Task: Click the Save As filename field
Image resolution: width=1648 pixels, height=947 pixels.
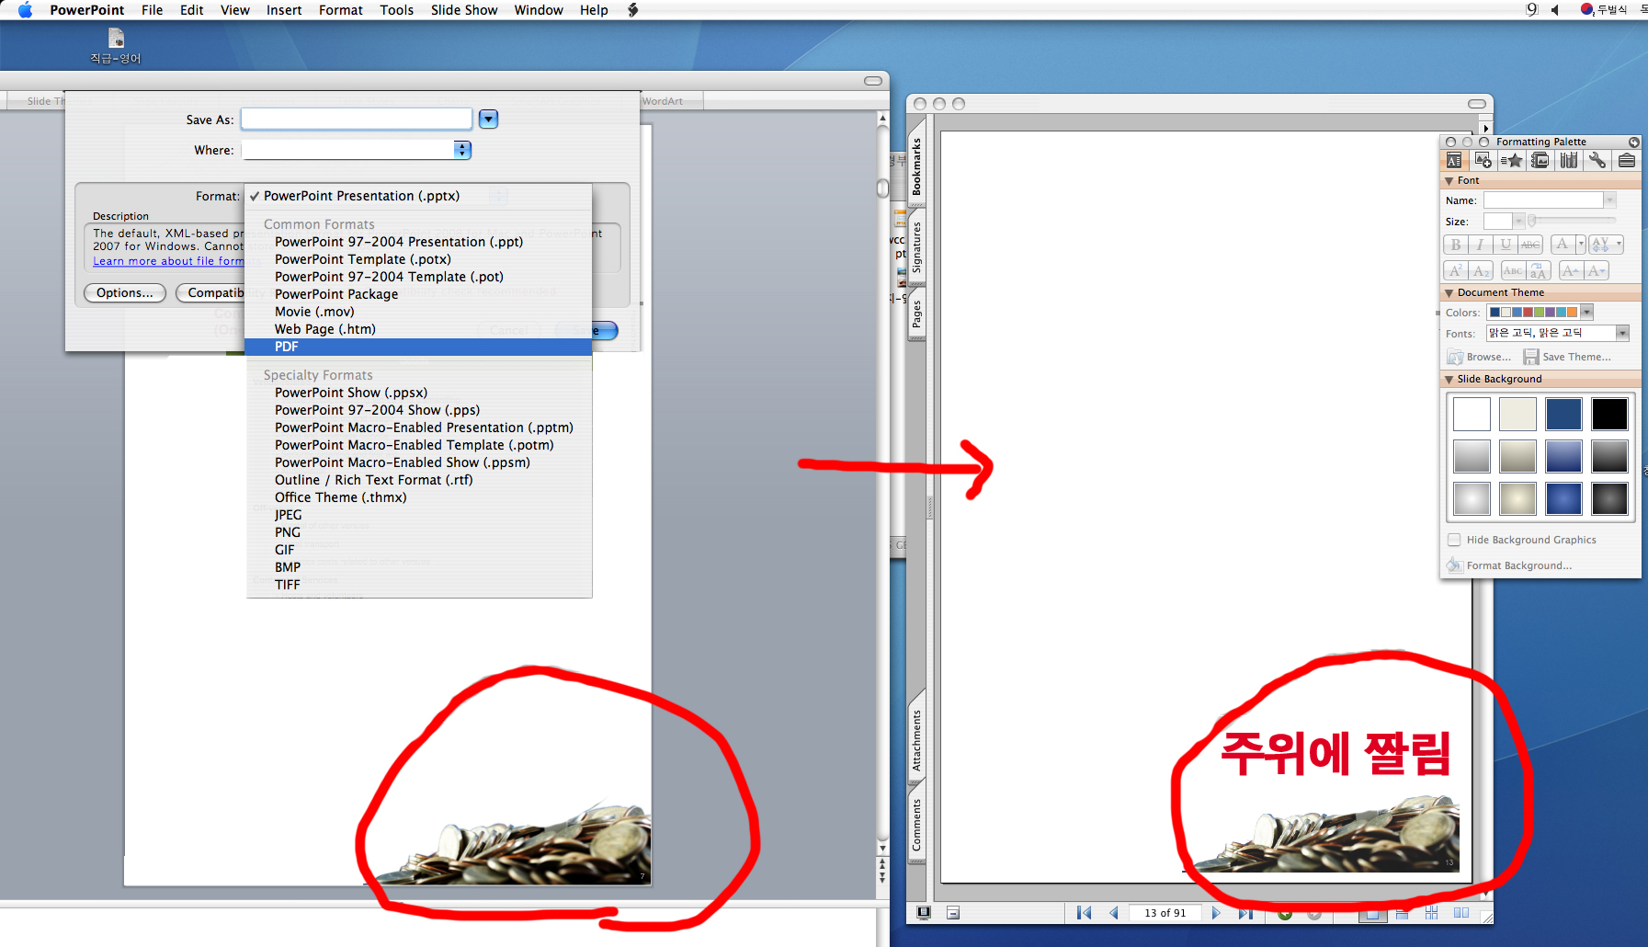Action: click(x=357, y=119)
